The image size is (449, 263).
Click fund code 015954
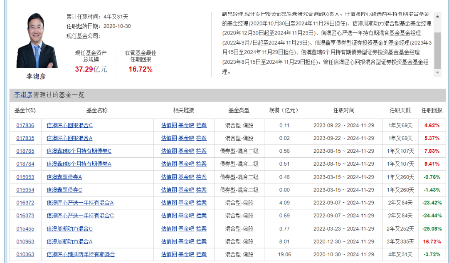pos(25,190)
